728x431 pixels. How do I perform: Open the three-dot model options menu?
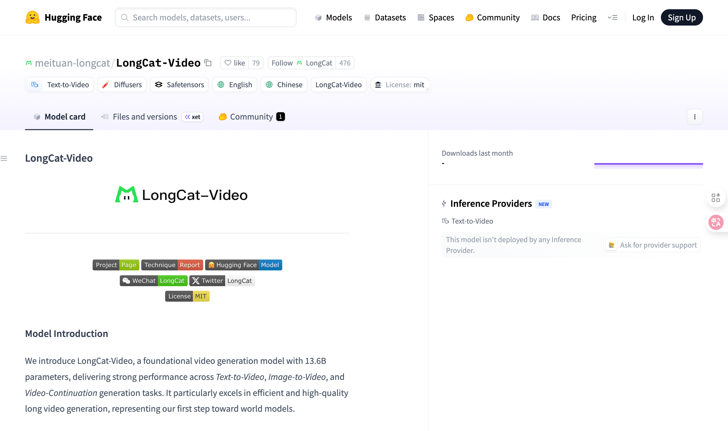(x=694, y=117)
